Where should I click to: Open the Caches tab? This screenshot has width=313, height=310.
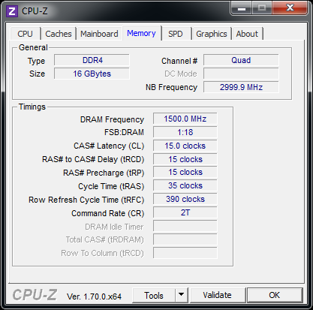[59, 34]
